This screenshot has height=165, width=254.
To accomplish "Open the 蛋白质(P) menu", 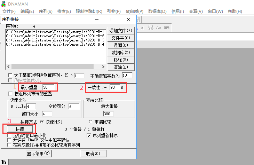I will click(134, 11).
